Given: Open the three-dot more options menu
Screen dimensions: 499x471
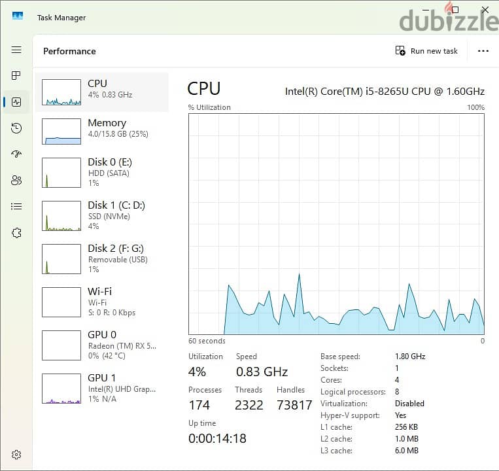Looking at the screenshot, I should click(x=483, y=51).
